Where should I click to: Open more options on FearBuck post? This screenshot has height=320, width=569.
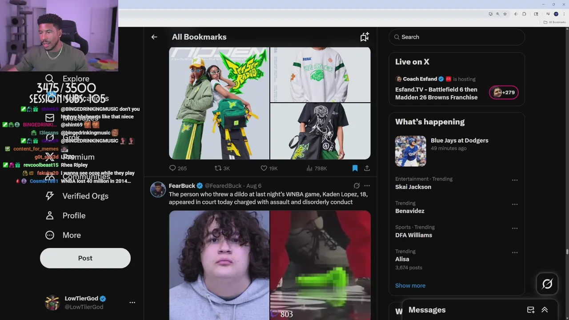(x=367, y=186)
